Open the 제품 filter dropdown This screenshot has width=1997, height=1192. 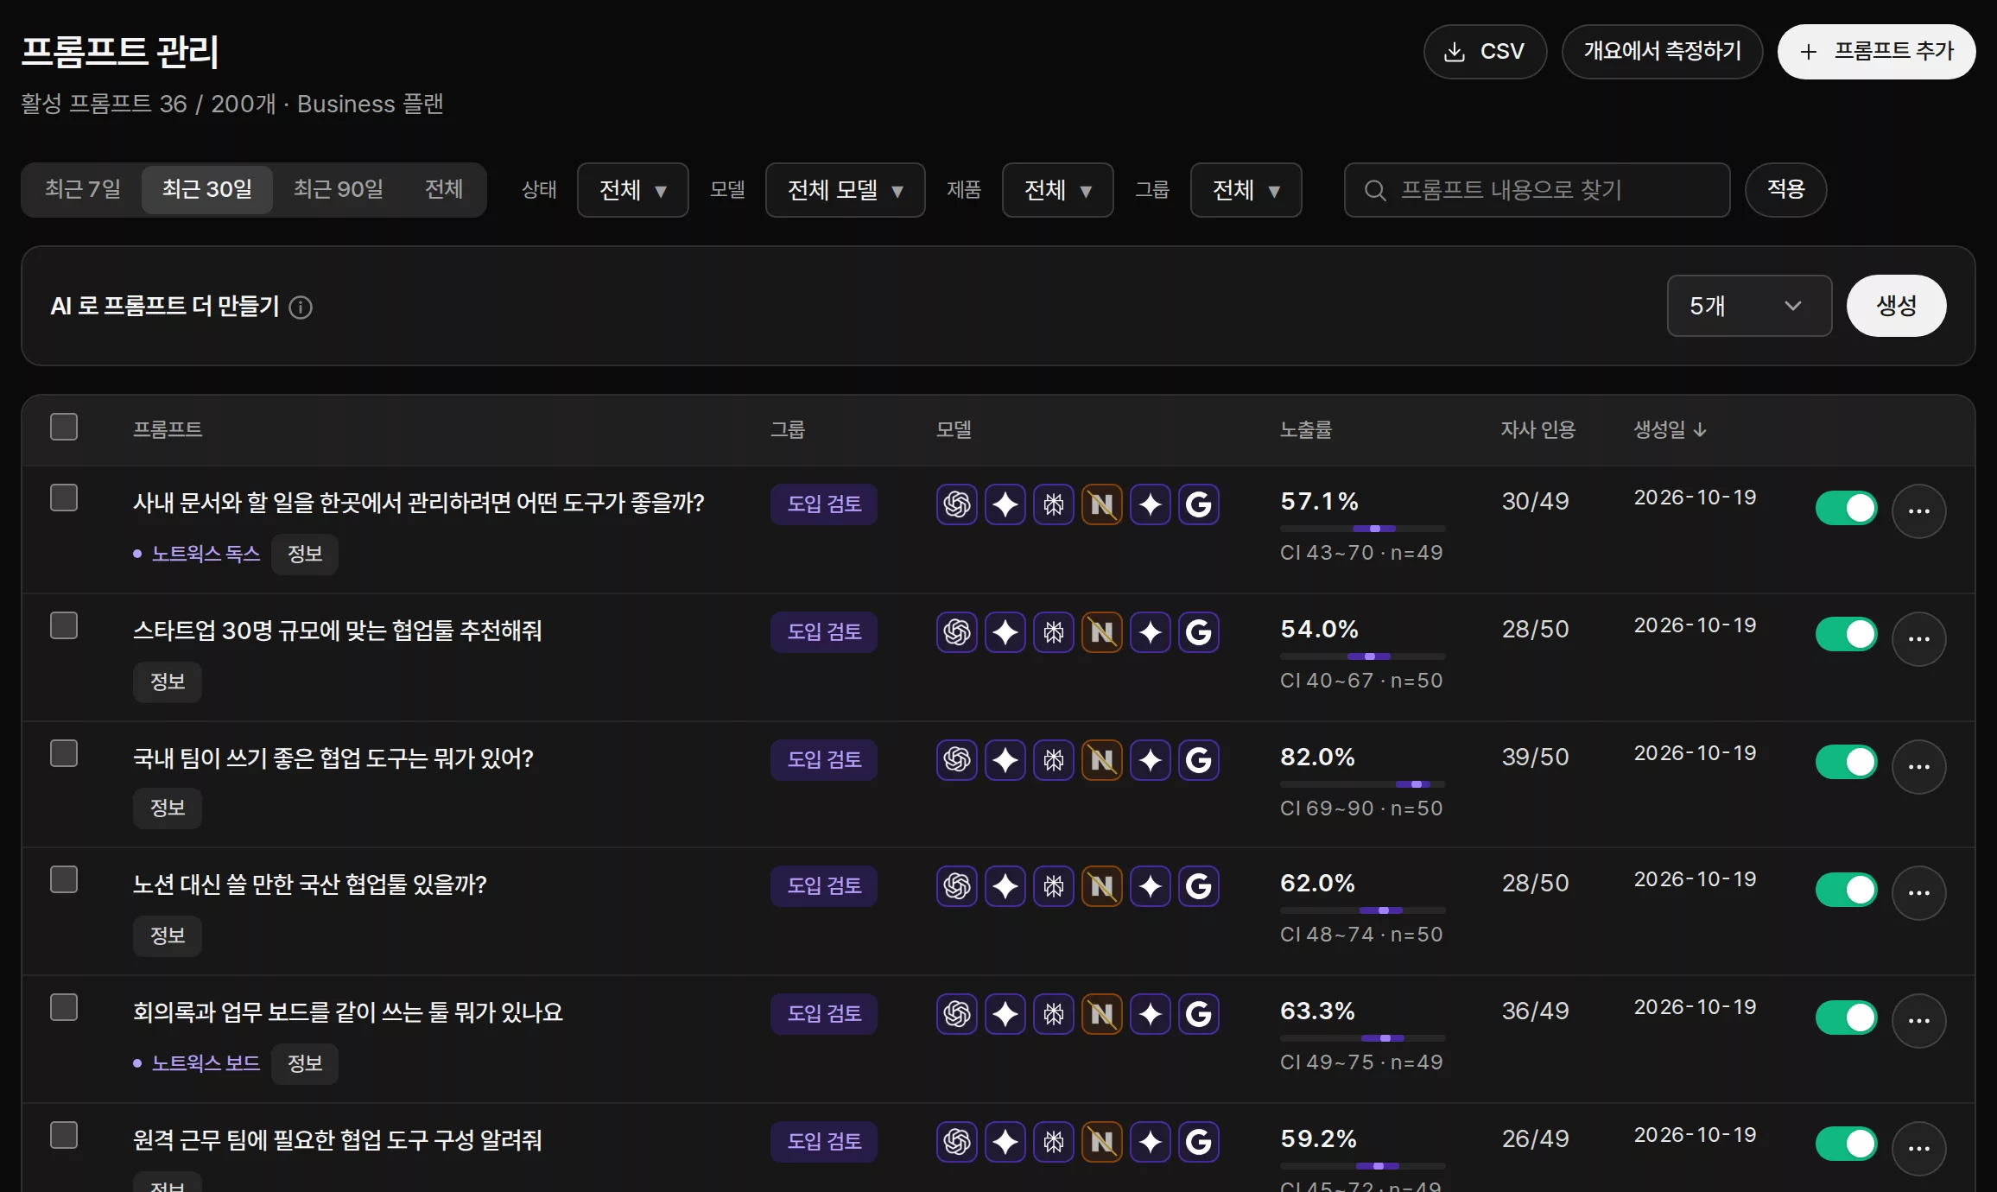point(1057,190)
